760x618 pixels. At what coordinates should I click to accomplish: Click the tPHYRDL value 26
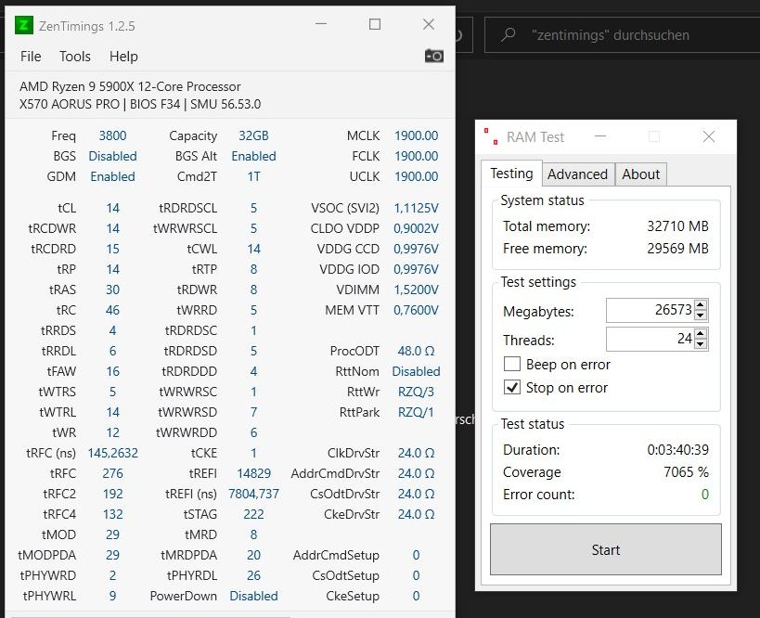pyautogui.click(x=253, y=575)
